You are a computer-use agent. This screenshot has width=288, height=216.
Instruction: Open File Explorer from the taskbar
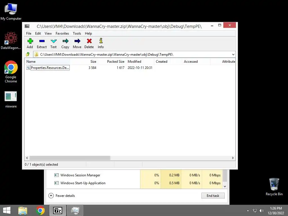[23, 210]
